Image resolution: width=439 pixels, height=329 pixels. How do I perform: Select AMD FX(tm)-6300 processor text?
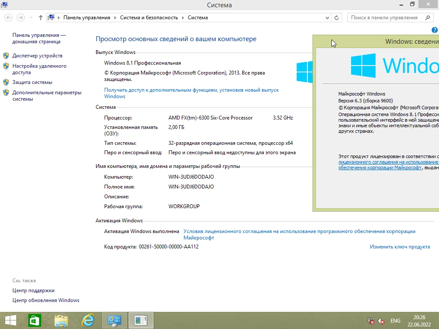coord(210,118)
